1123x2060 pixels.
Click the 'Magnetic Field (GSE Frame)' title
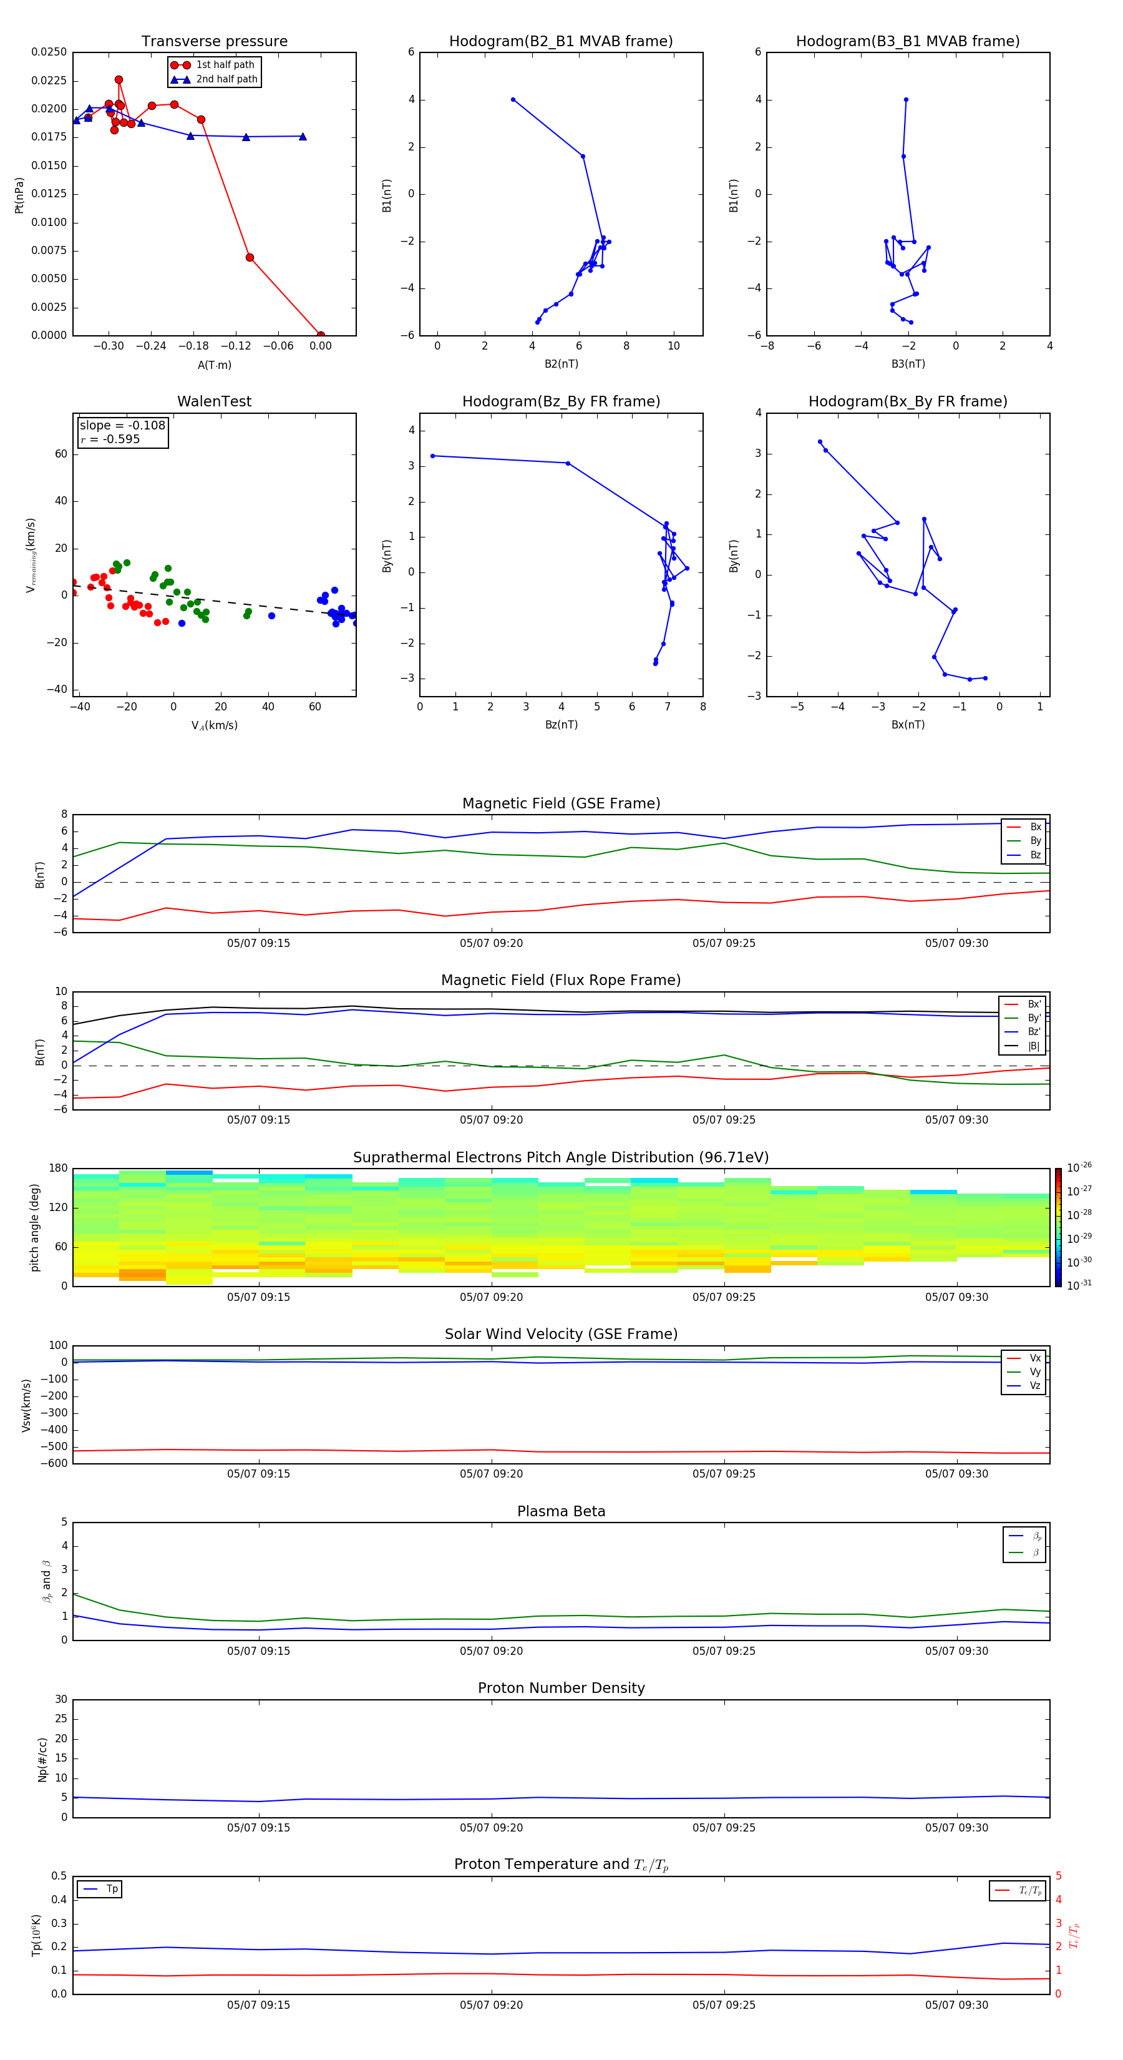(561, 803)
